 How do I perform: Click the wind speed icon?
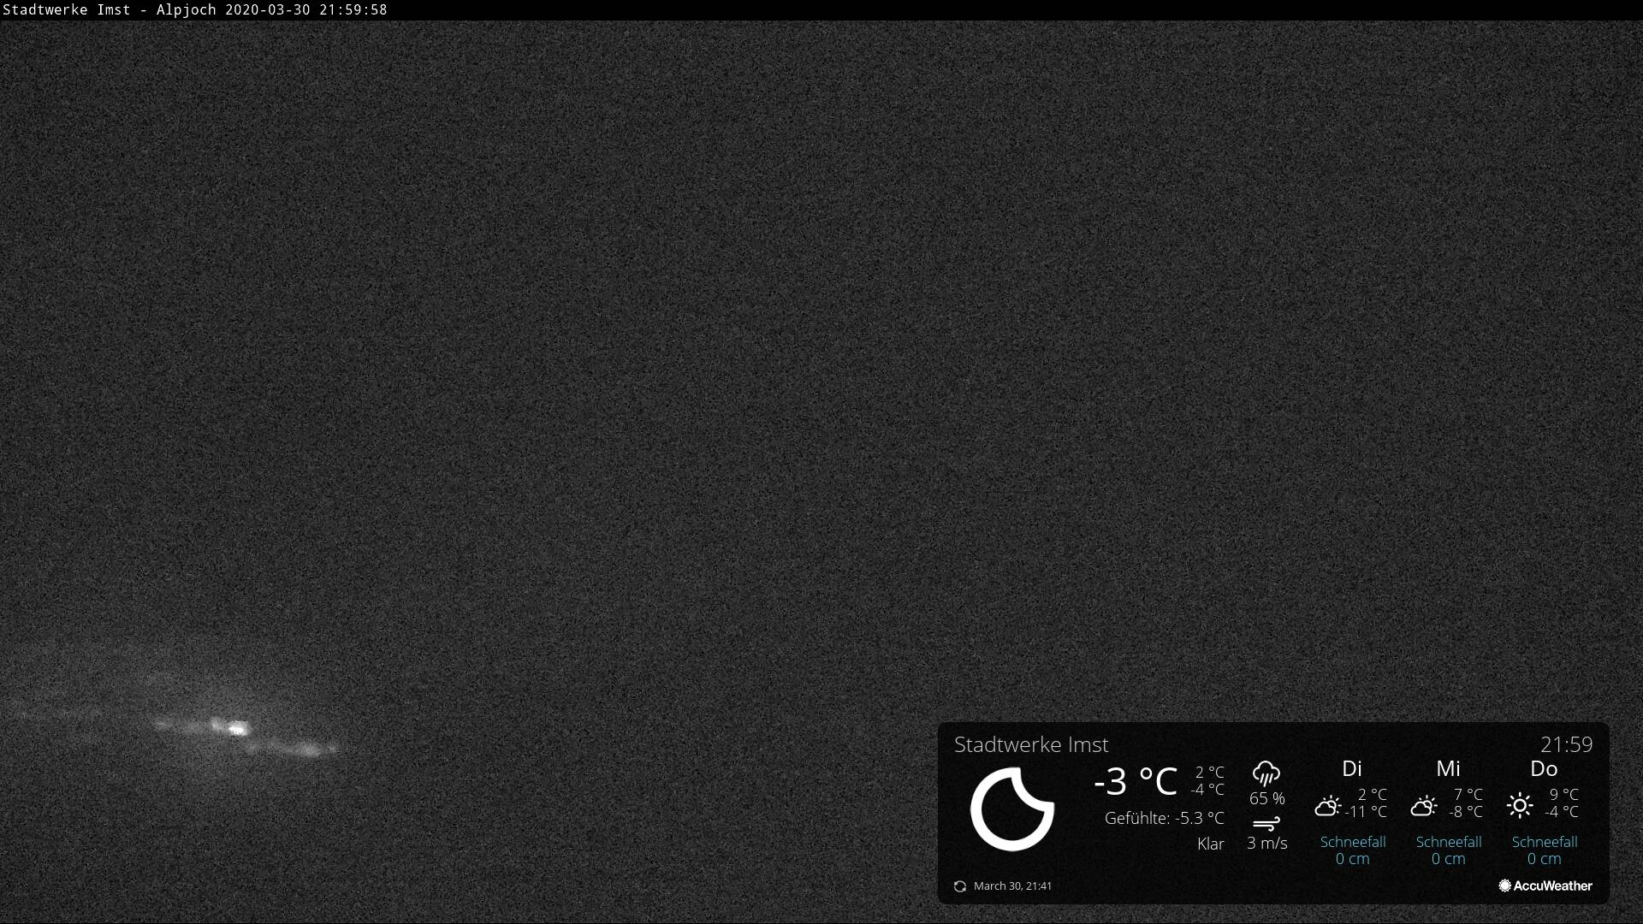tap(1266, 824)
